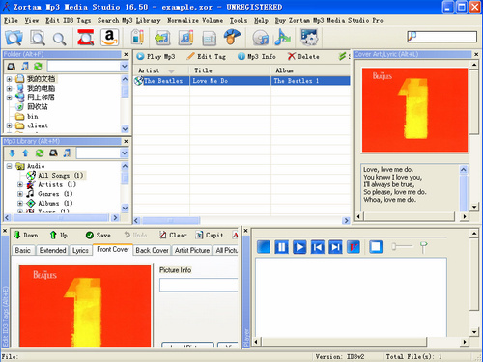Skip to next track in player
Screen dimensions: 483x362
pyautogui.click(x=335, y=247)
